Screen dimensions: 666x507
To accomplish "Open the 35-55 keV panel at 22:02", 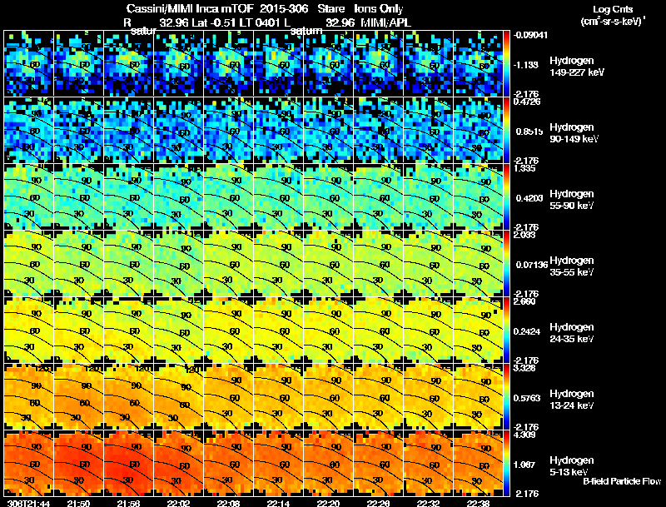I will [178, 263].
